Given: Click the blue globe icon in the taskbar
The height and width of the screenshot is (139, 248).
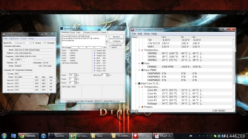Looking at the screenshot, I should click(43, 136).
